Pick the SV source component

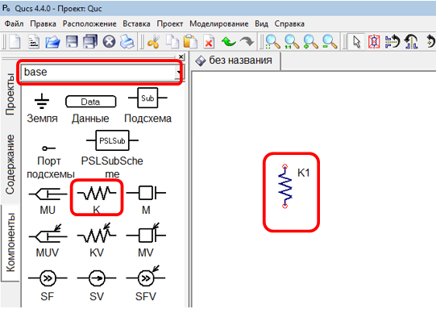(97, 286)
